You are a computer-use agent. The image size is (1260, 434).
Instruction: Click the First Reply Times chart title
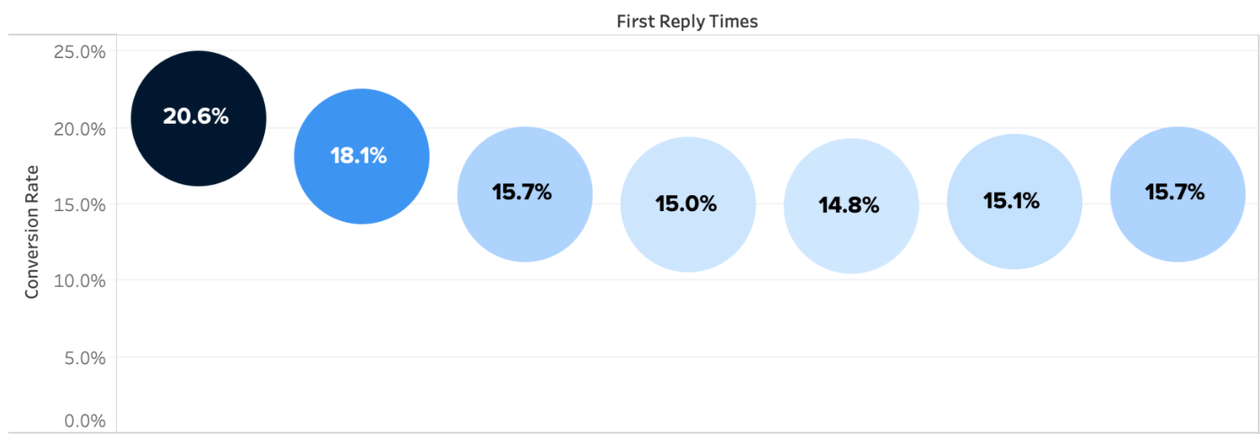tap(687, 22)
